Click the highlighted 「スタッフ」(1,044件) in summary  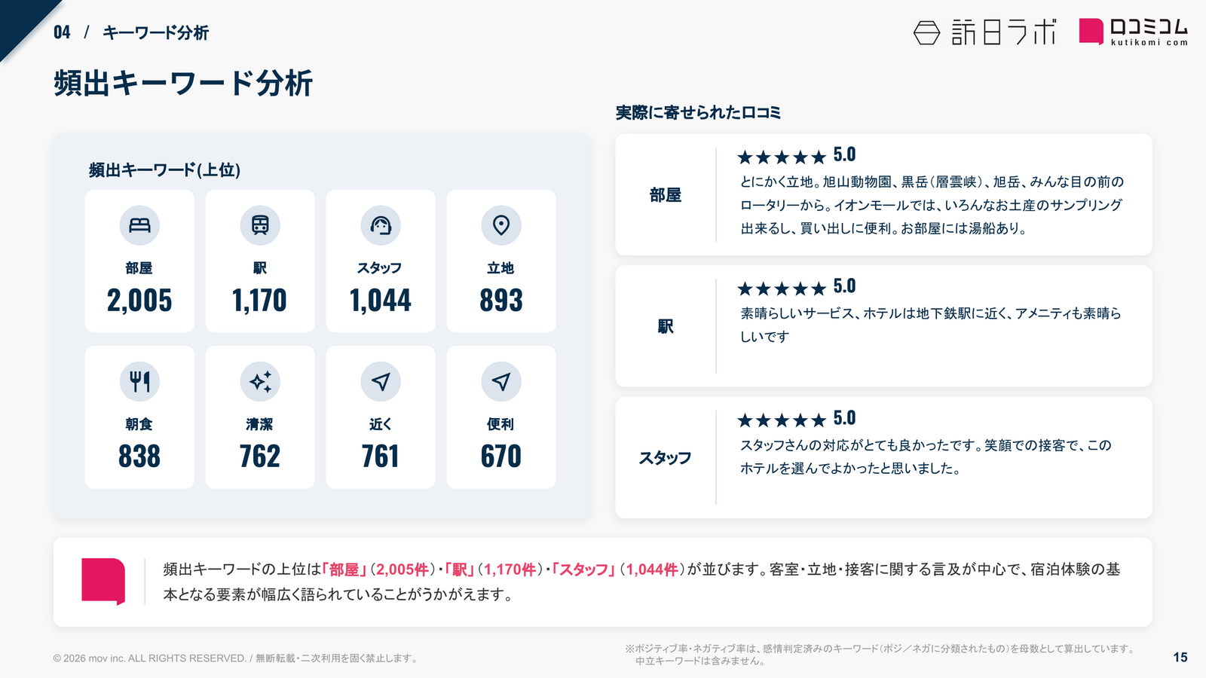point(617,570)
